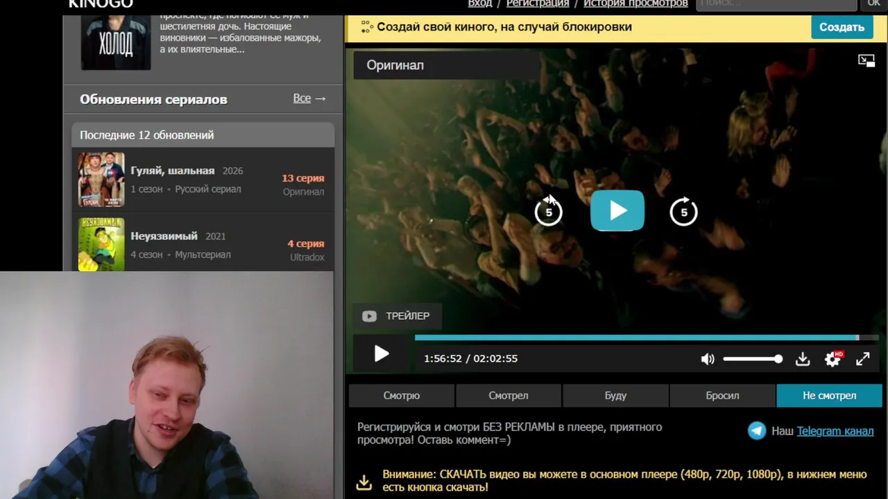Open the Telegram канал link

[835, 431]
